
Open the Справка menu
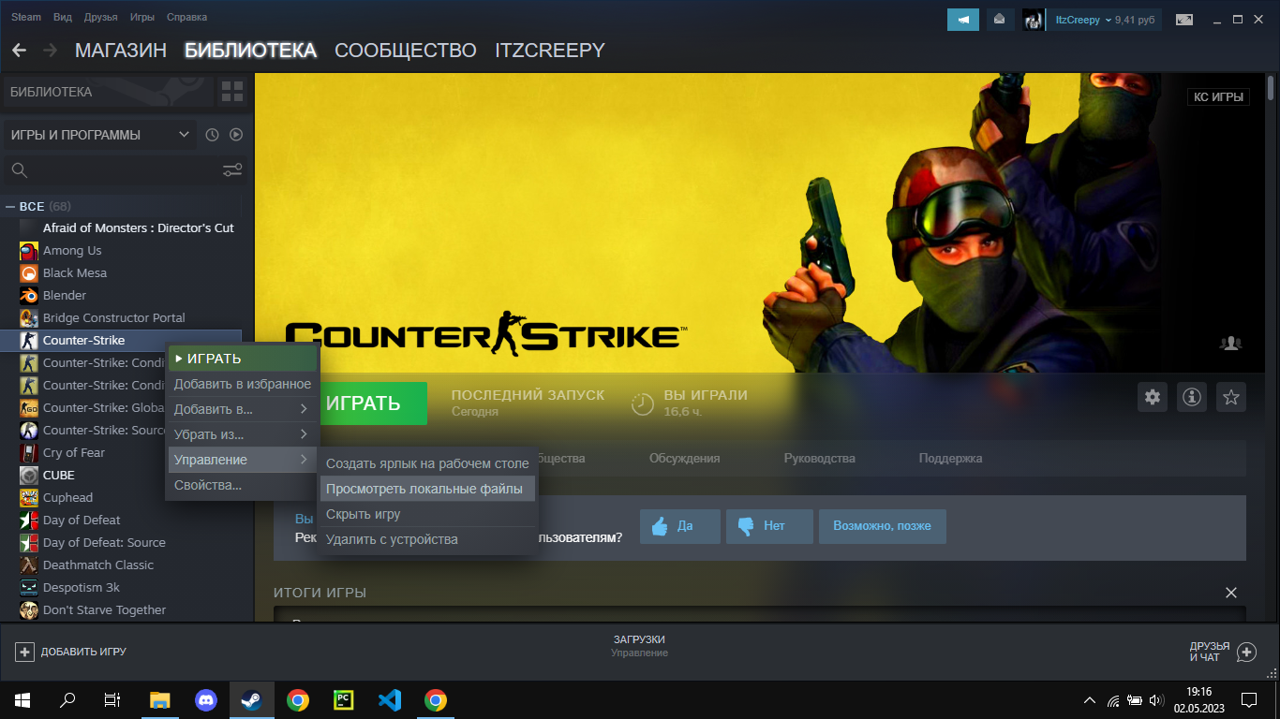(186, 18)
